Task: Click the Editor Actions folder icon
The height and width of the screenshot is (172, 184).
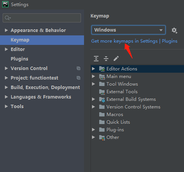Action: coord(102,69)
